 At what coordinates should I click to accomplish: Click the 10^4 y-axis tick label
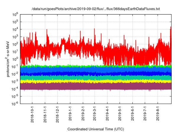(x=15, y=29)
